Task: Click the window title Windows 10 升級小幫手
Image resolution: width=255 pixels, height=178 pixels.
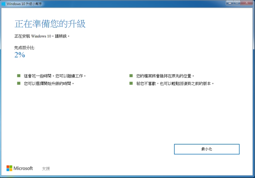Action: tap(24, 4)
